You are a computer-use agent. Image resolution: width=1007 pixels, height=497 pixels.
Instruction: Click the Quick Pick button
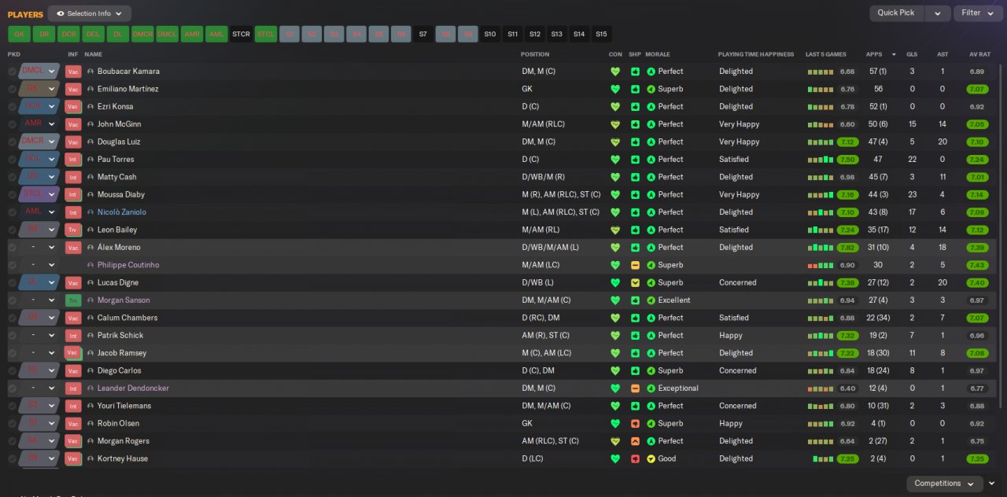(896, 13)
